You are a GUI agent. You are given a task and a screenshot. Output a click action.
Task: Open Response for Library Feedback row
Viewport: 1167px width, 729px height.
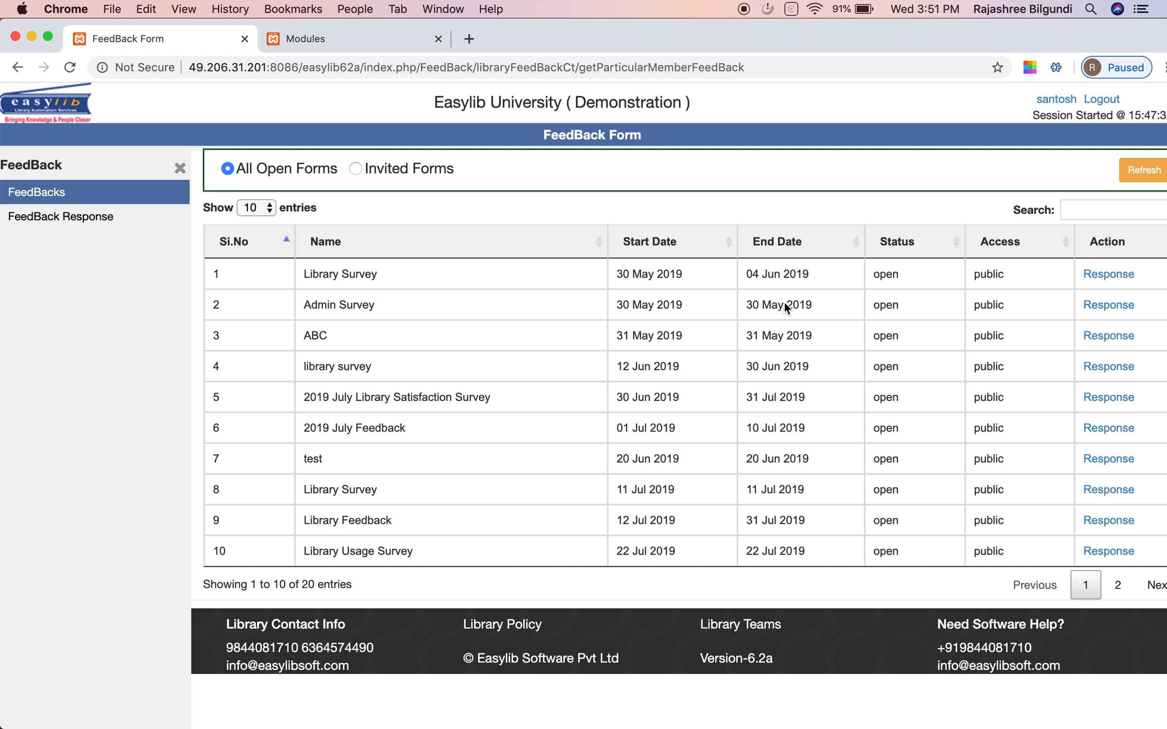pyautogui.click(x=1109, y=520)
